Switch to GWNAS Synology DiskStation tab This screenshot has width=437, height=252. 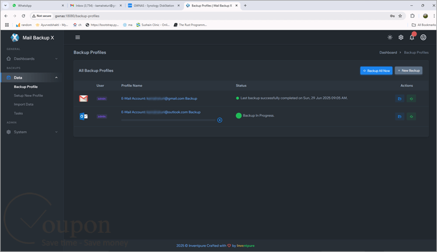[x=153, y=6]
